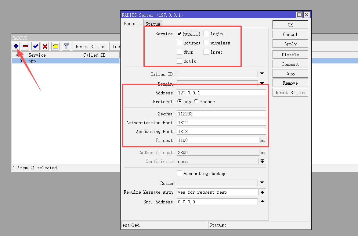Enable the hotspot service checkbox
Viewport: 358px width, 236px height.
(179, 43)
